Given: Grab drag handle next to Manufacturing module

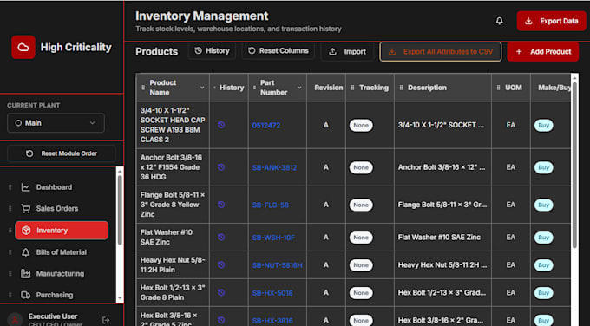Looking at the screenshot, I should click(10, 273).
